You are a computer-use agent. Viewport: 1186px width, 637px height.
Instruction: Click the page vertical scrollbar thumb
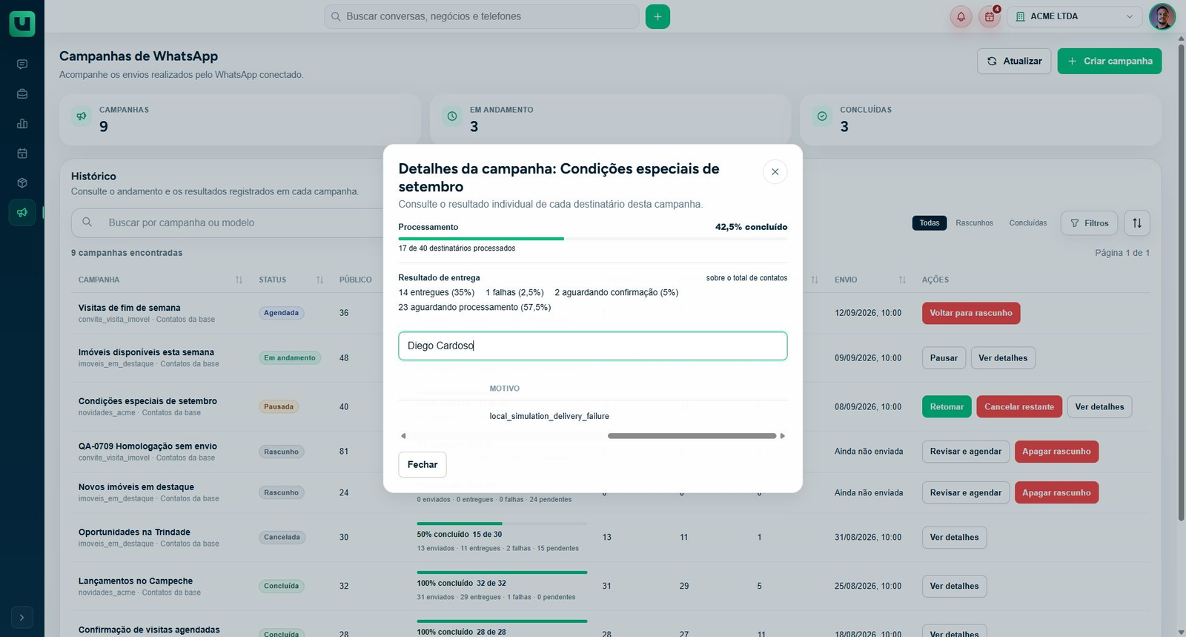tap(1181, 282)
